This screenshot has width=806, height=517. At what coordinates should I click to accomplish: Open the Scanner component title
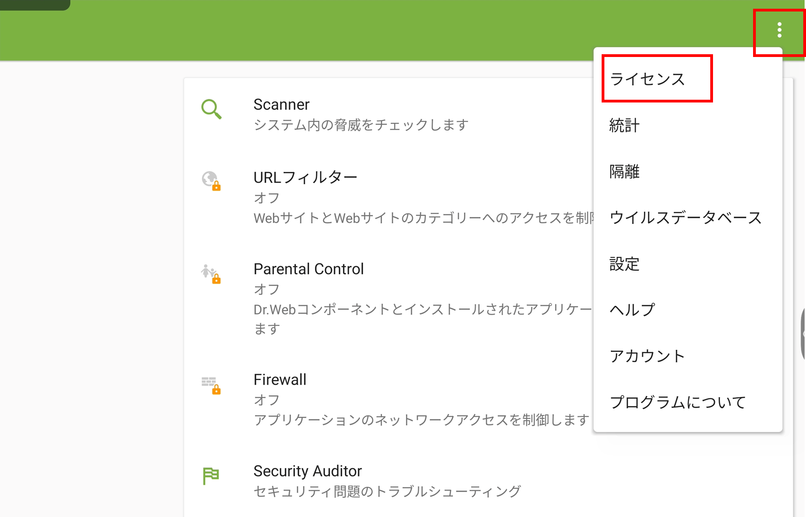point(281,105)
